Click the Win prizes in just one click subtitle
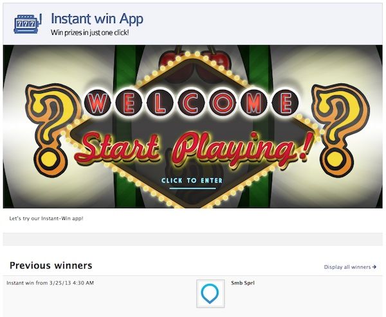This screenshot has width=386, height=317. click(90, 33)
